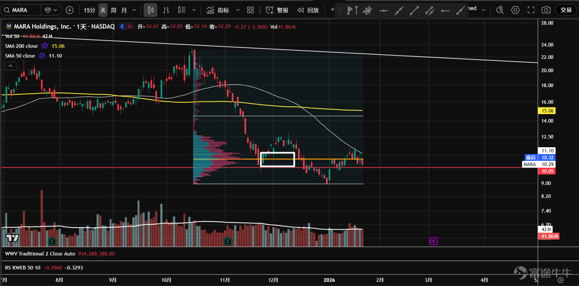Viewport: 579px width, 286px height.
Task: Select the 天 daily interval
Action: coord(103,10)
